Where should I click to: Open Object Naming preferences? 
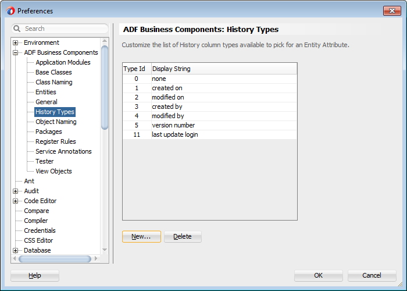[56, 122]
